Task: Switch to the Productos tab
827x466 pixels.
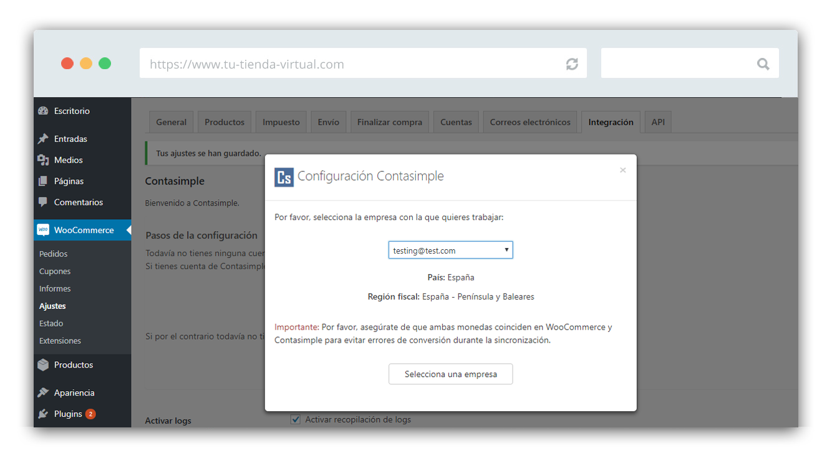Action: tap(225, 122)
